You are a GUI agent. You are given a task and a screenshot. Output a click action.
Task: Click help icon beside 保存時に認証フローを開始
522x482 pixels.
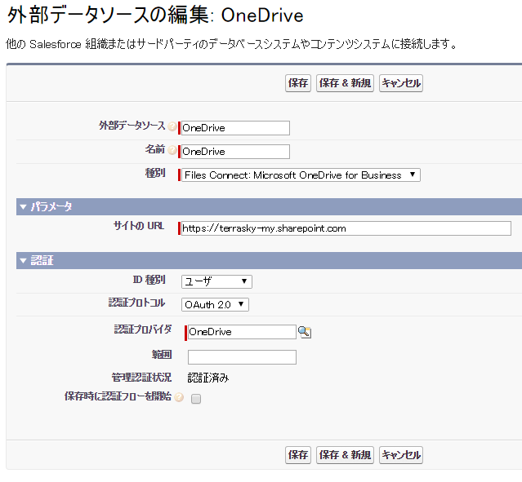[x=179, y=397]
